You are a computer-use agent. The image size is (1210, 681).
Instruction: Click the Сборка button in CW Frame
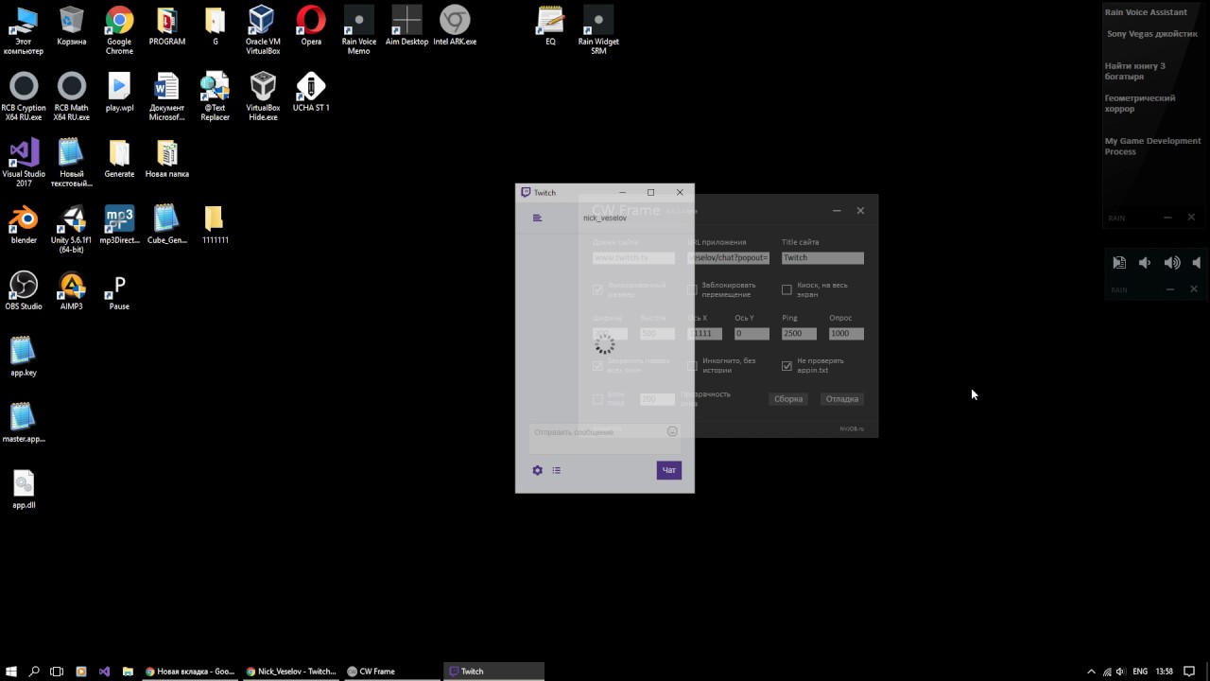point(788,398)
